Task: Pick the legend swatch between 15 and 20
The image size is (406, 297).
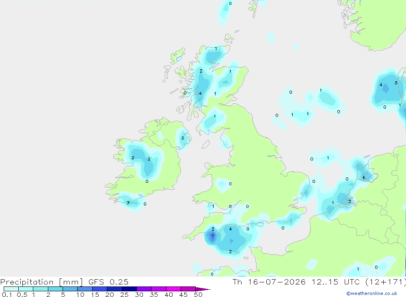Action: (x=100, y=289)
